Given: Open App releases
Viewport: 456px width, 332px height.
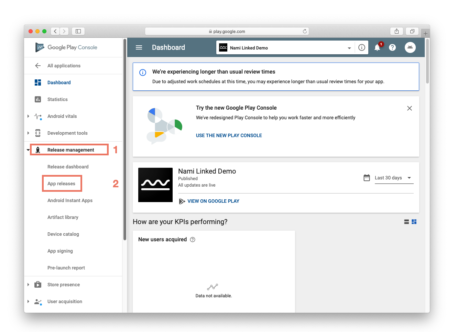Looking at the screenshot, I should tap(61, 184).
